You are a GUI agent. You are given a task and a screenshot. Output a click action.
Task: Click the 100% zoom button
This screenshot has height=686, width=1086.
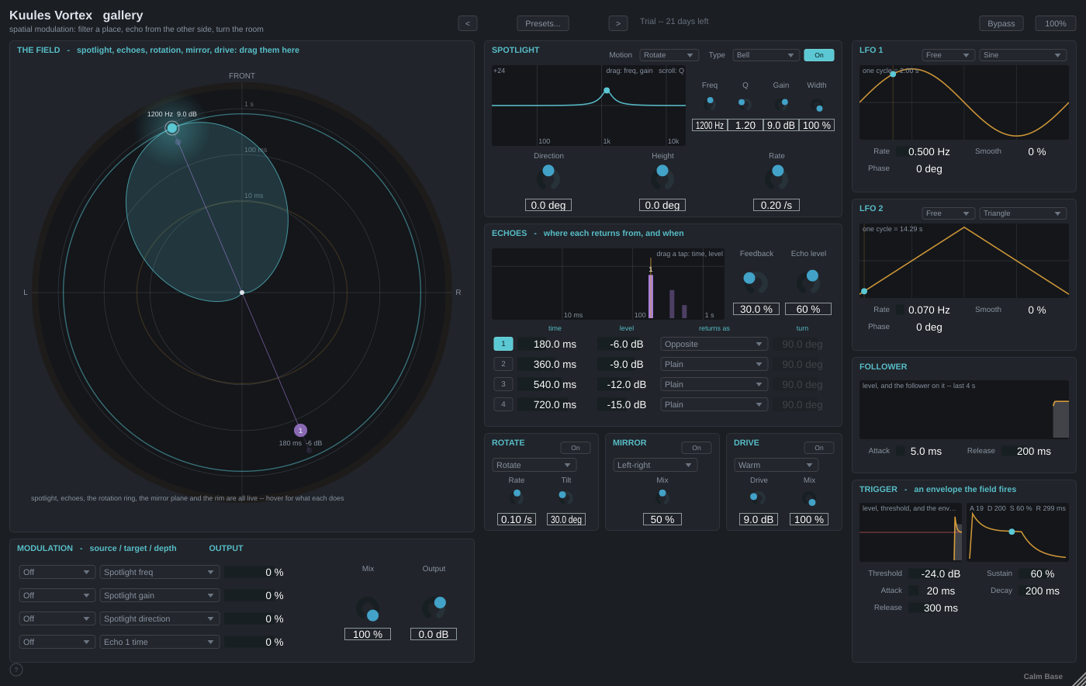1056,23
